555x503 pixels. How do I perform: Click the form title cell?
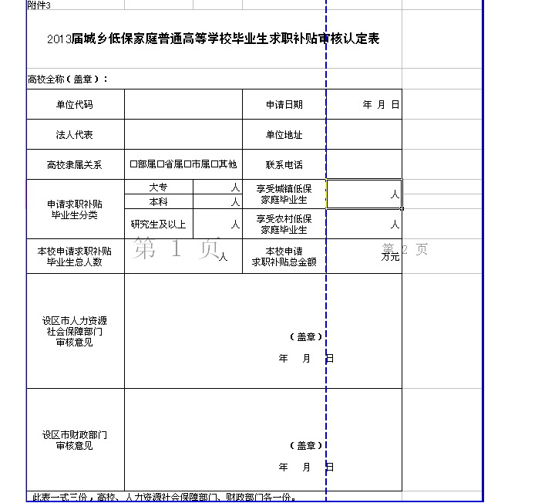click(x=214, y=39)
